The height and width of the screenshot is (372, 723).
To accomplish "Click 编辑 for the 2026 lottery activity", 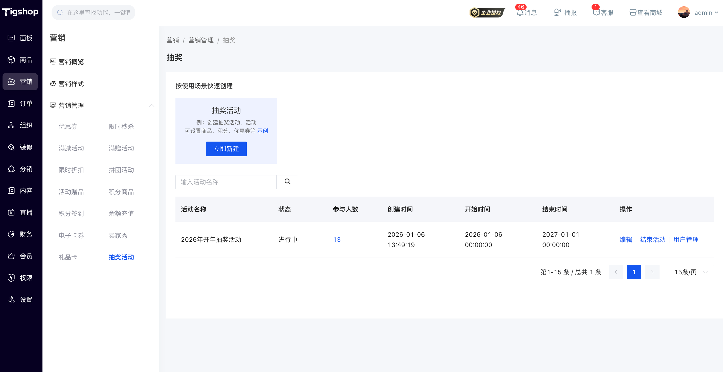I will 626,240.
